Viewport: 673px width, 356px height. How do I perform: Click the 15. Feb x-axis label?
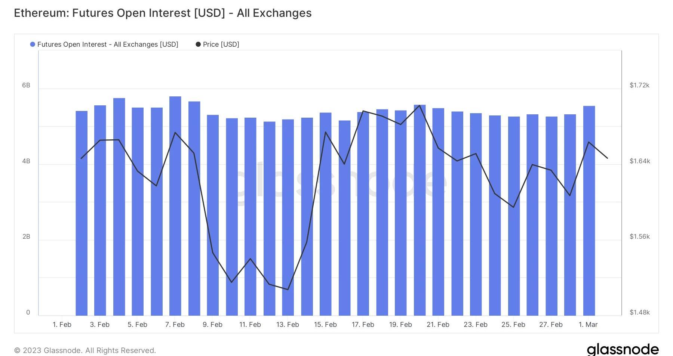(325, 325)
